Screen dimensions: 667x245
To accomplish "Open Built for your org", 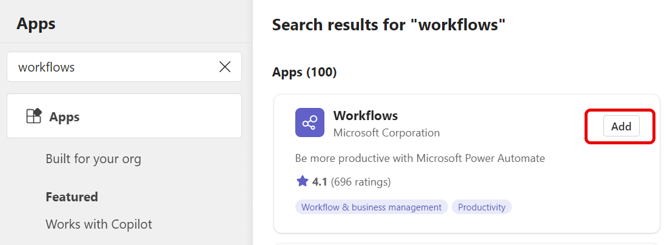I will [93, 159].
